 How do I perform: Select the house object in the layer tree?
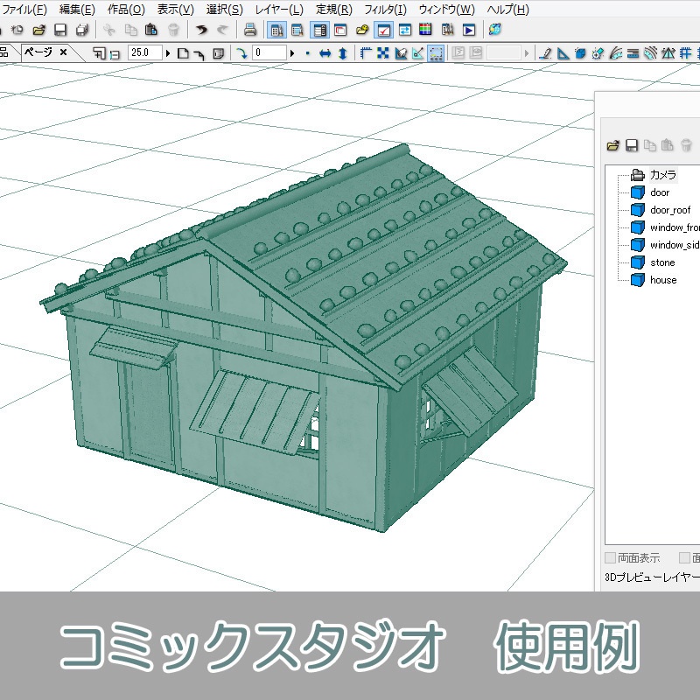[x=664, y=280]
